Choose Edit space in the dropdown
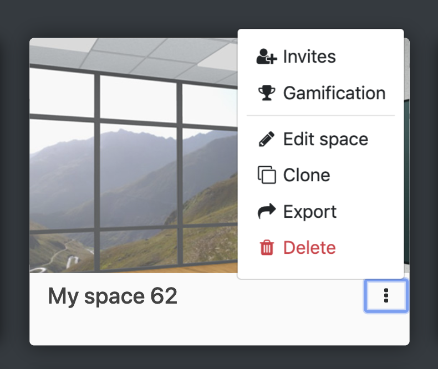 [x=320, y=139]
